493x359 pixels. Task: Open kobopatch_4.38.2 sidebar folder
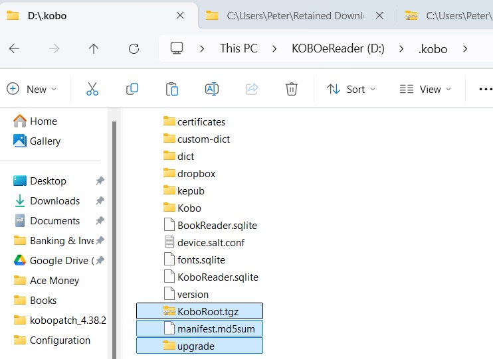point(60,321)
